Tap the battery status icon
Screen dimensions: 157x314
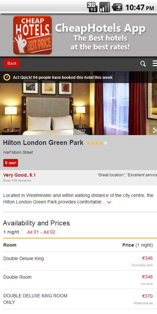(x=117, y=8)
